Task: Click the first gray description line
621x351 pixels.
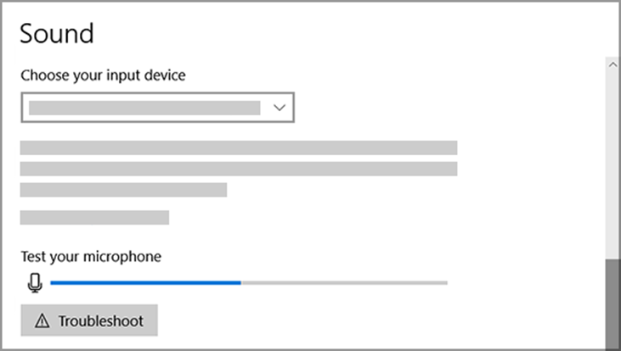Action: (238, 148)
